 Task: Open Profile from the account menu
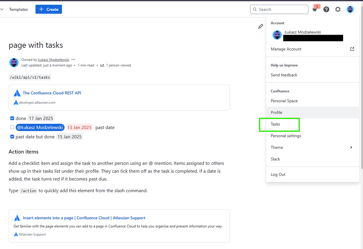pyautogui.click(x=312, y=112)
